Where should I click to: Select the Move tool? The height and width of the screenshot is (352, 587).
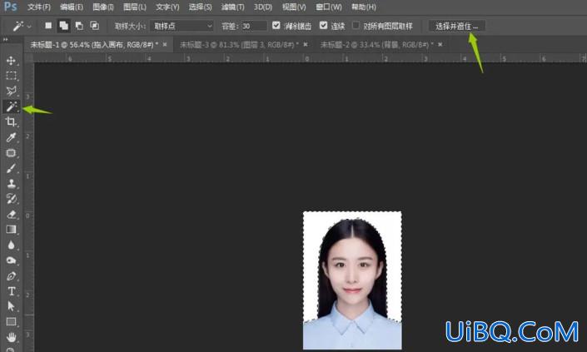point(11,61)
